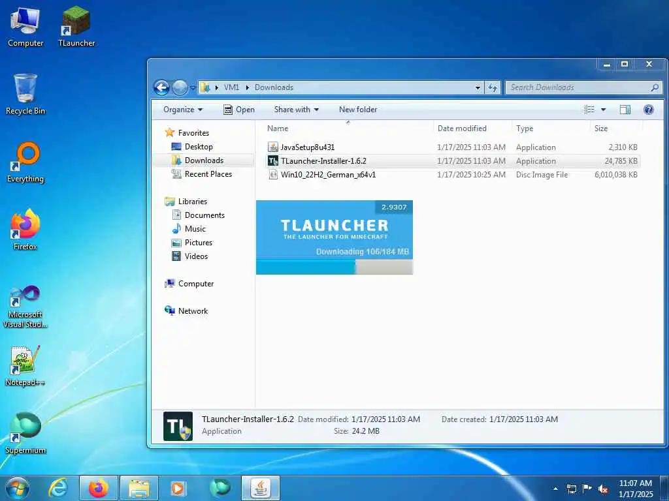Viewport: 669px width, 501px height.
Task: Select Downloads in navigation pane
Action: pyautogui.click(x=203, y=160)
